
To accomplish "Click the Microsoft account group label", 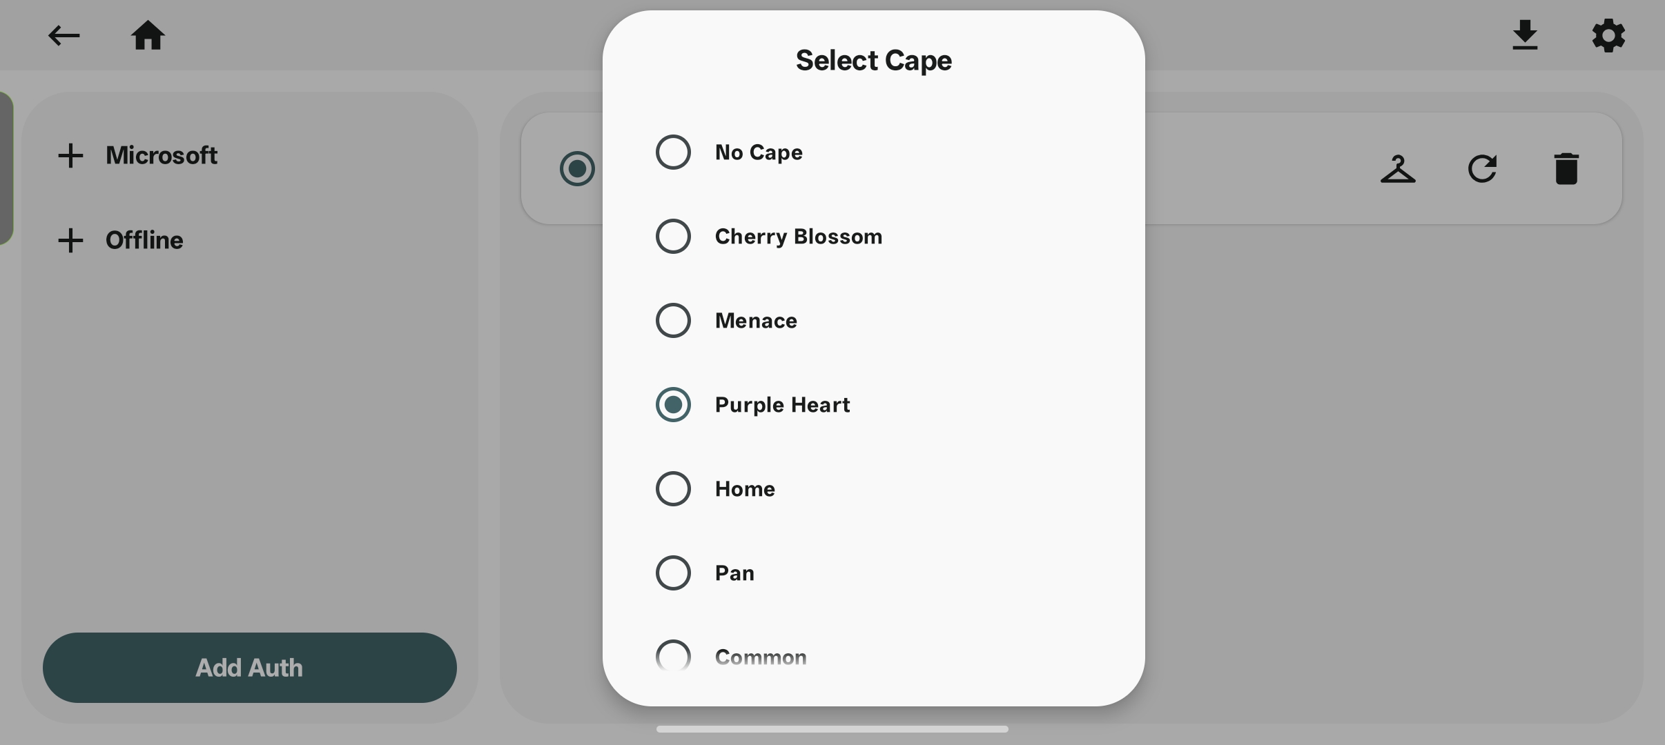I will click(x=162, y=155).
